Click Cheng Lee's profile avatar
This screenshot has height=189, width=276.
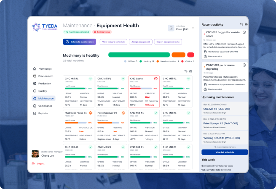35,153
